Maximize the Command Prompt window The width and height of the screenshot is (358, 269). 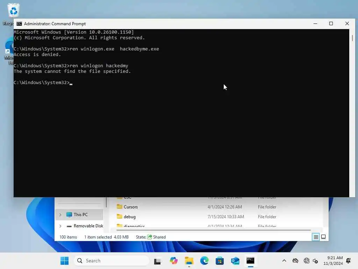coord(331,23)
